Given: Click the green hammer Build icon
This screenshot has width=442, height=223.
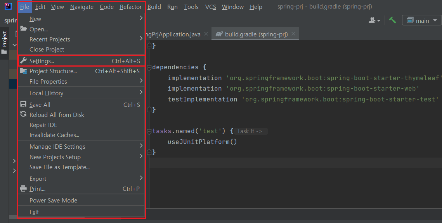Looking at the screenshot, I should 392,20.
